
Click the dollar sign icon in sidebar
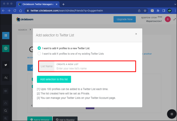tap(6, 48)
